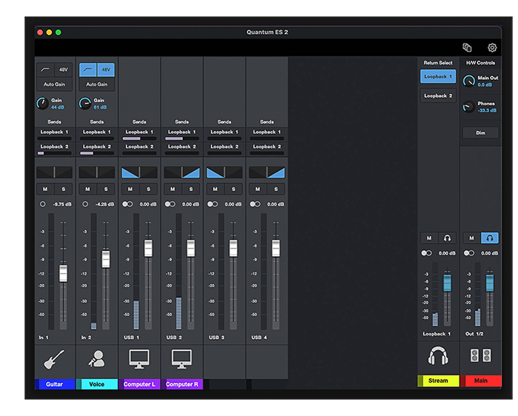Screen dimensions: 518x416
Task: Click the speakers icon on Main output
Action: pyautogui.click(x=480, y=357)
